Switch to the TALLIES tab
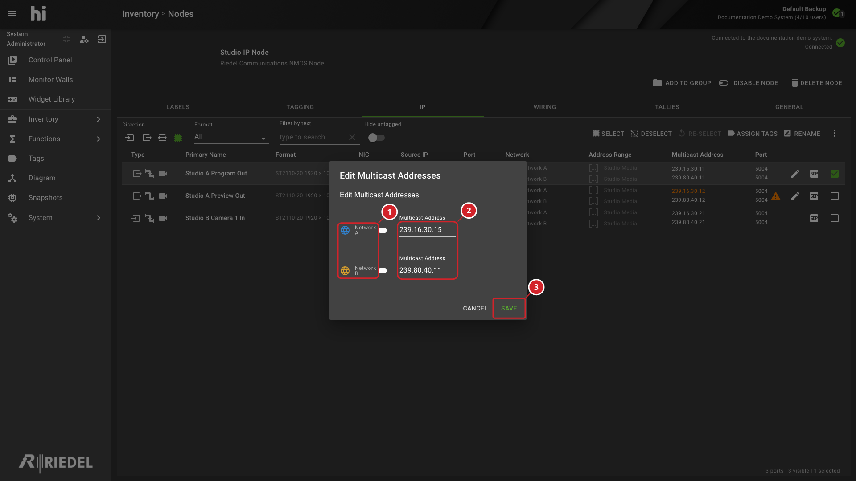The width and height of the screenshot is (856, 481). [x=667, y=107]
